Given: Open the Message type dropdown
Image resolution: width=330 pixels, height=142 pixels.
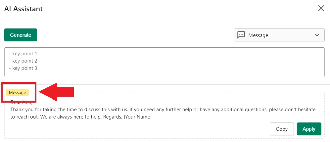Looking at the screenshot, I should (279, 35).
